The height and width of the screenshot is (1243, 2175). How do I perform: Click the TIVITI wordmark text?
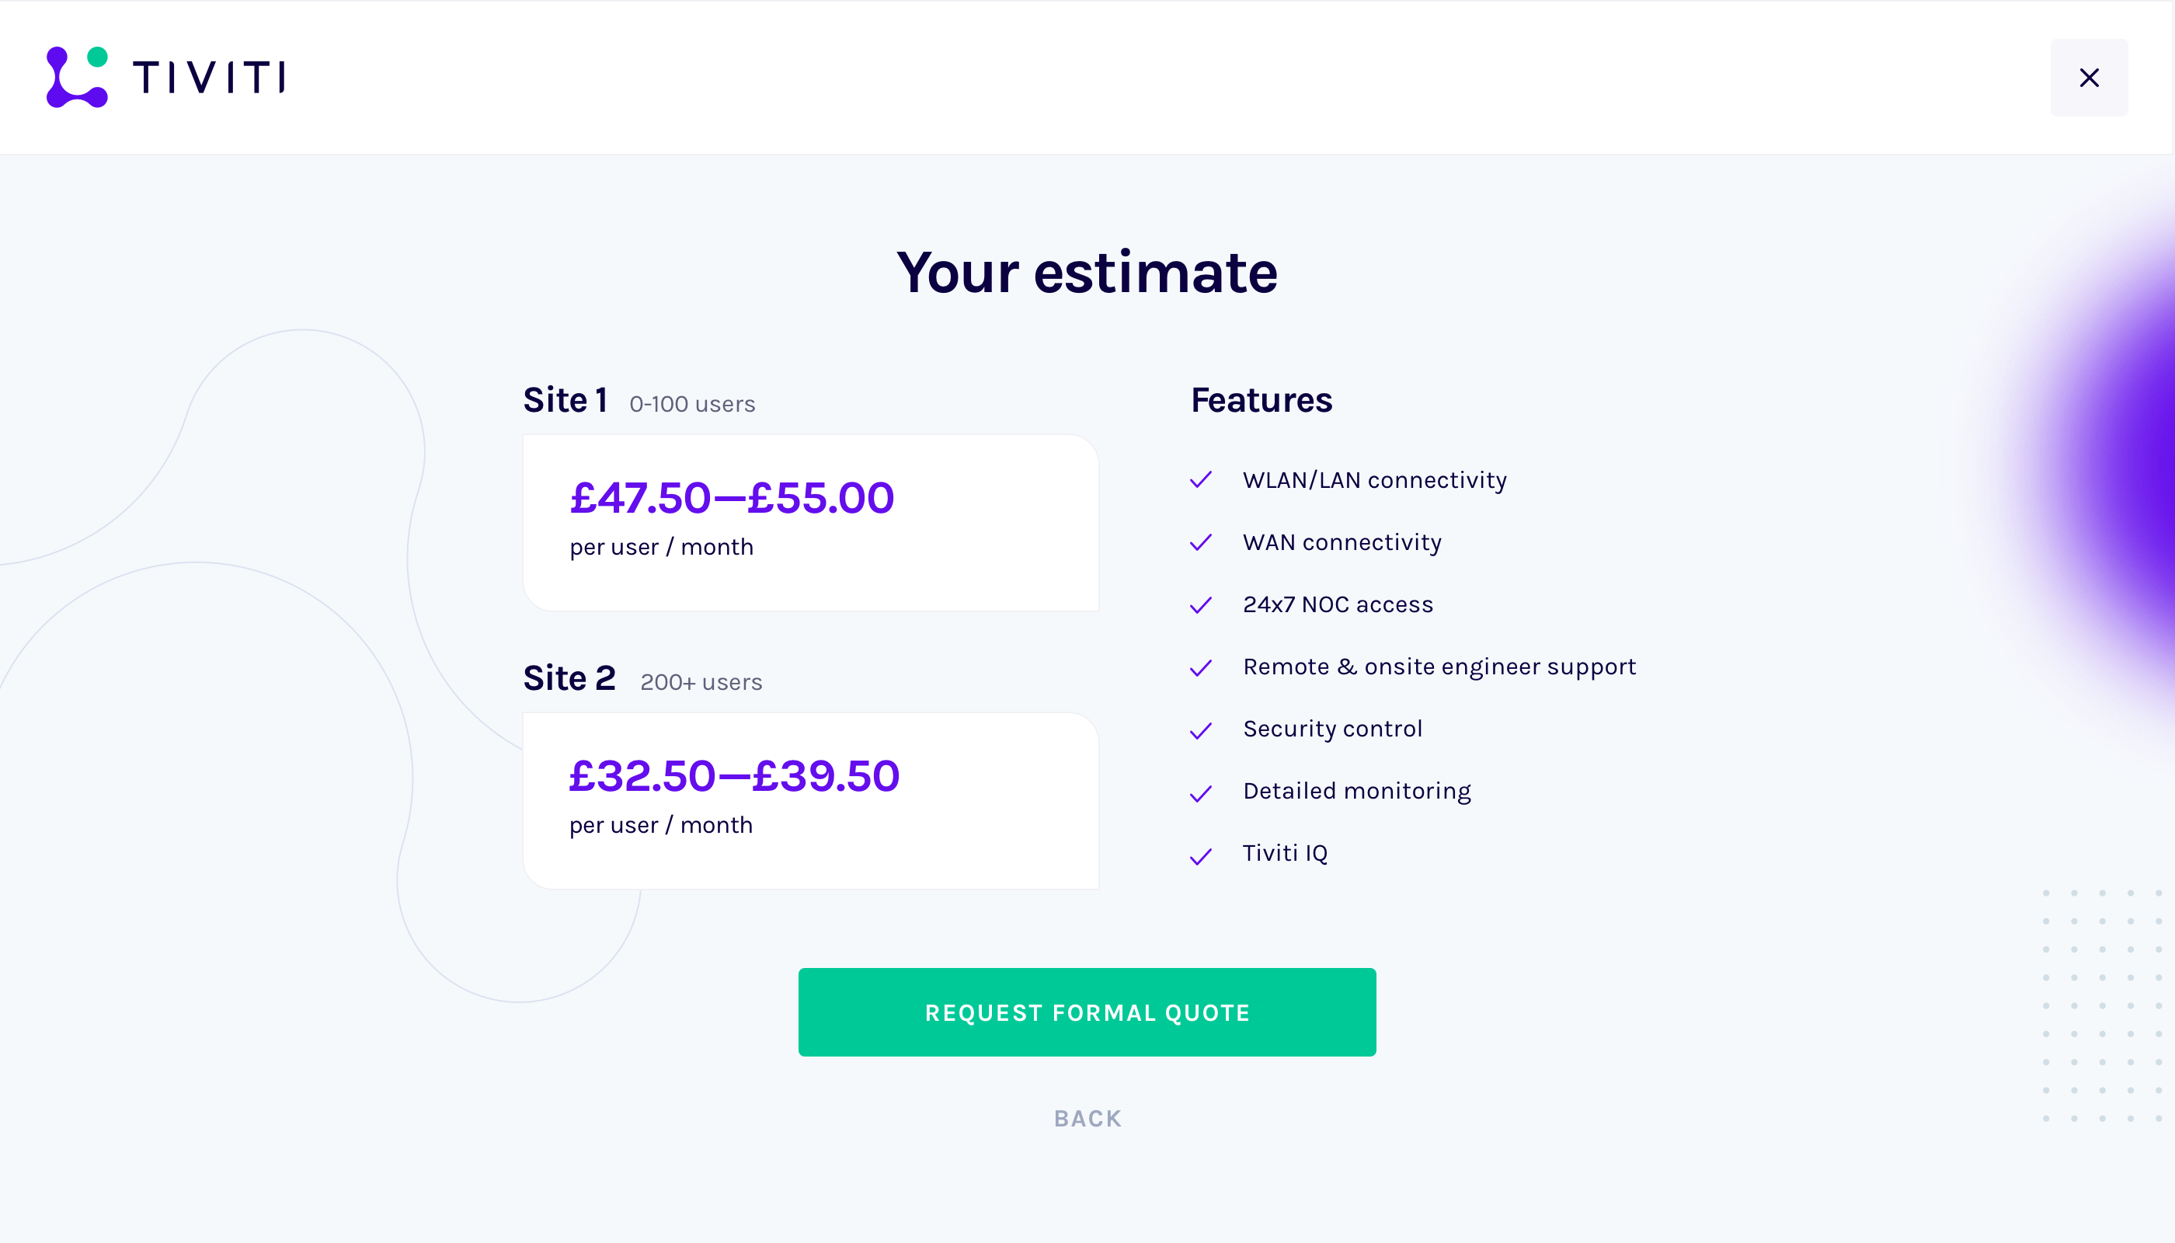(x=209, y=78)
